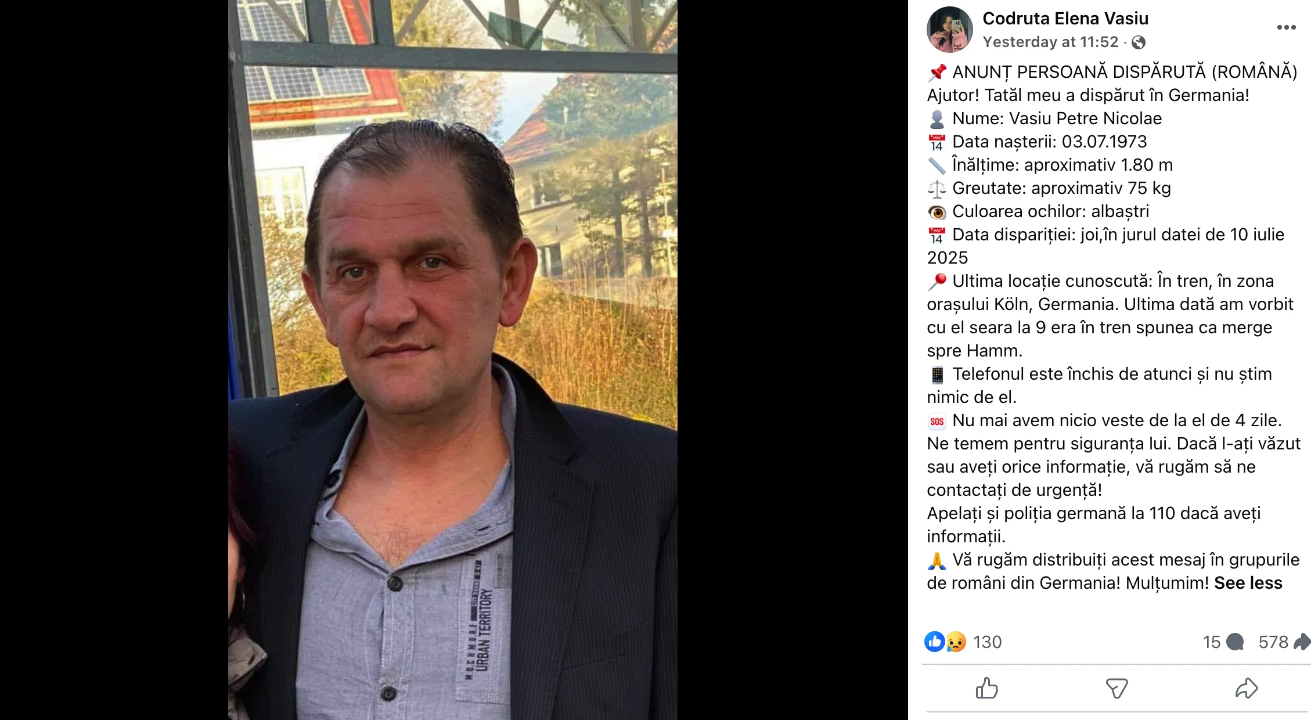Click the sad face reaction icon
Image resolution: width=1311 pixels, height=720 pixels.
pyautogui.click(x=956, y=642)
